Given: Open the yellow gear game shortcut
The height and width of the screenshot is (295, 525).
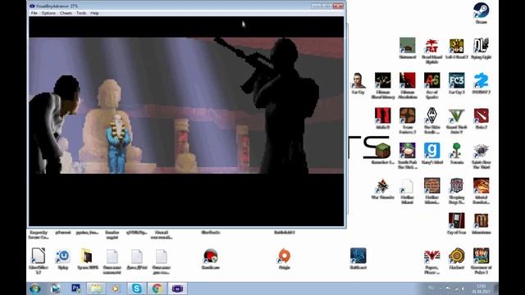Looking at the screenshot, I should [457, 259].
